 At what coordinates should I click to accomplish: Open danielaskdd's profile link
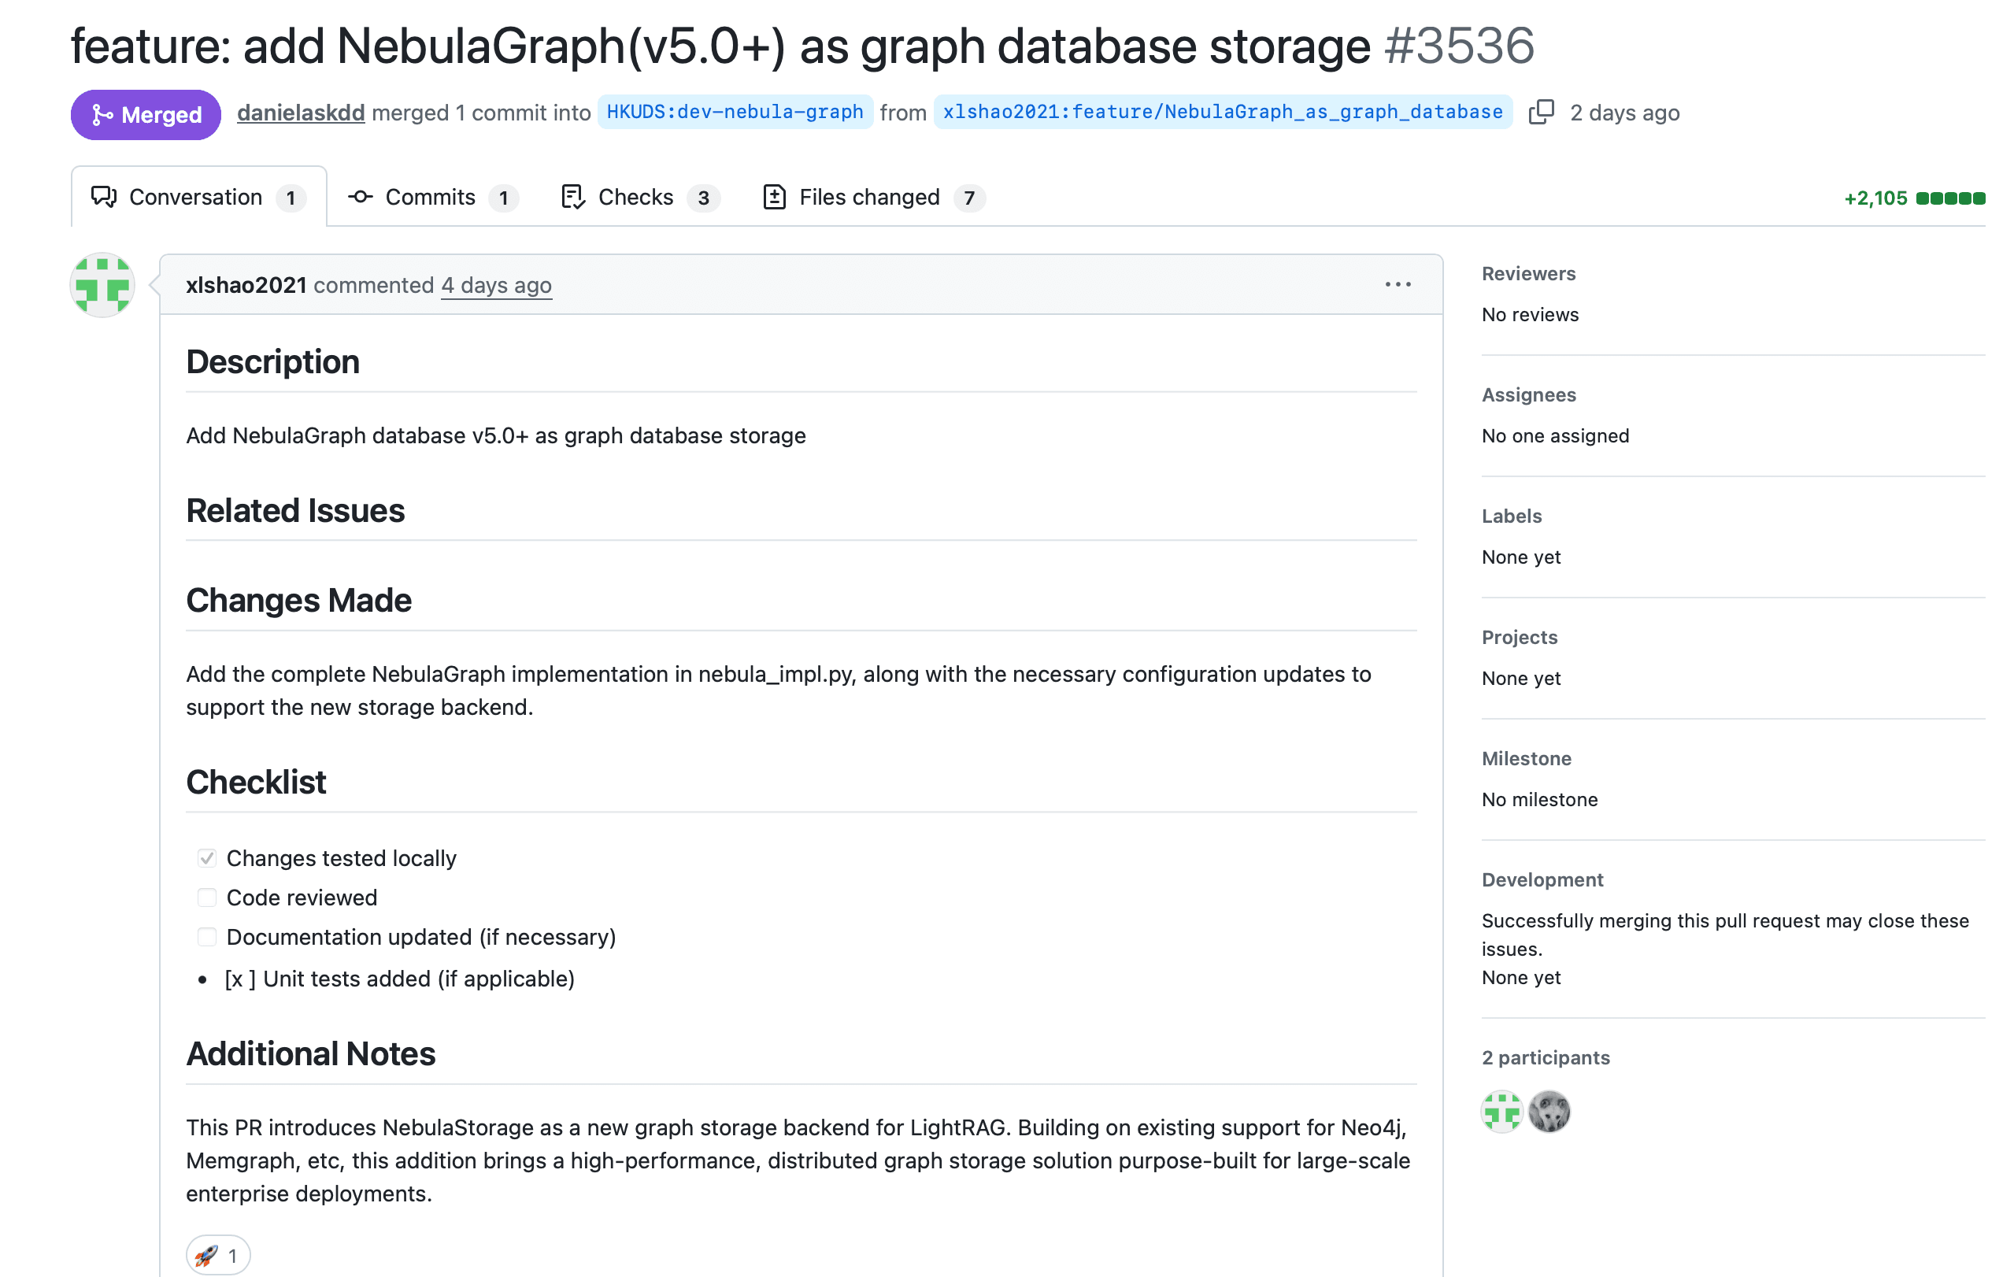coord(301,112)
